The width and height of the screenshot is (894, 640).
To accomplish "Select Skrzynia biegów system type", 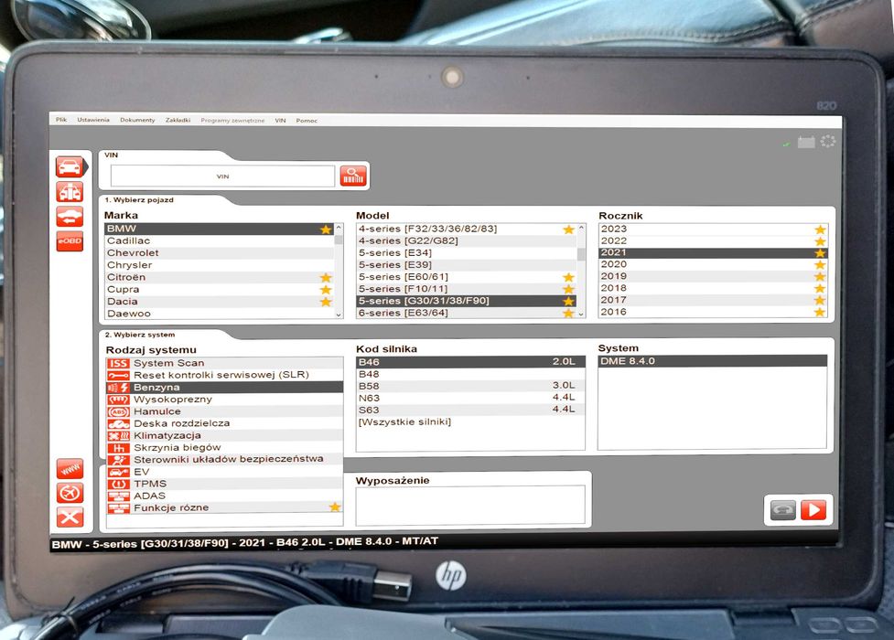I will 224,447.
